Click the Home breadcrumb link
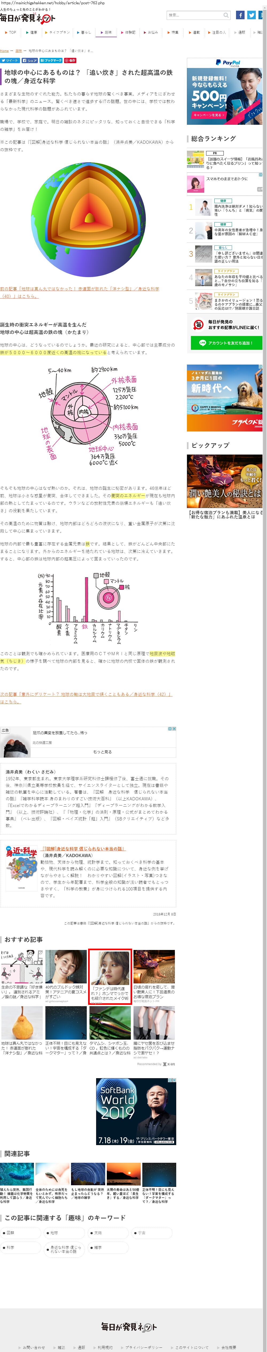This screenshot has height=1352, width=267. click(x=4, y=51)
